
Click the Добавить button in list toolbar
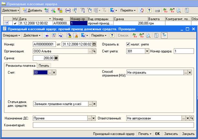click(x=33, y=10)
